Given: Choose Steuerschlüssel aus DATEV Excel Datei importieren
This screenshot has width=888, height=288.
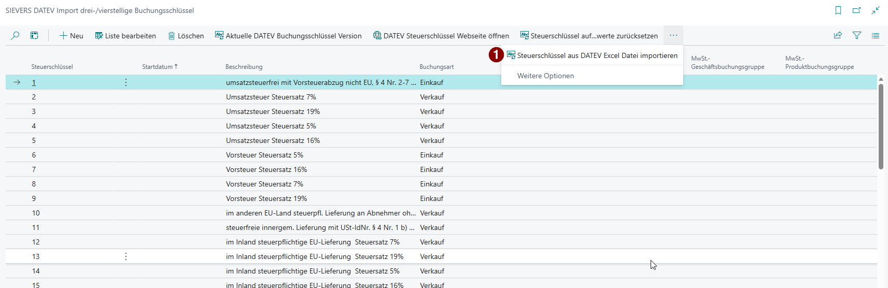Looking at the screenshot, I should coord(597,55).
